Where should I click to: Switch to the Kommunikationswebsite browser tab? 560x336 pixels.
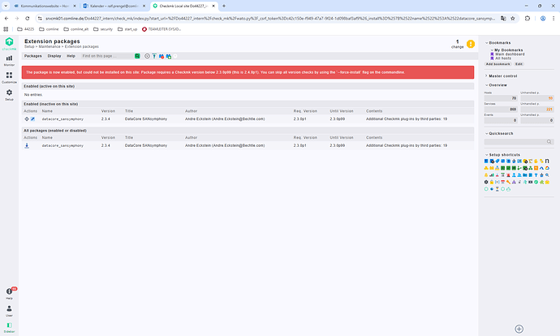tap(45, 6)
